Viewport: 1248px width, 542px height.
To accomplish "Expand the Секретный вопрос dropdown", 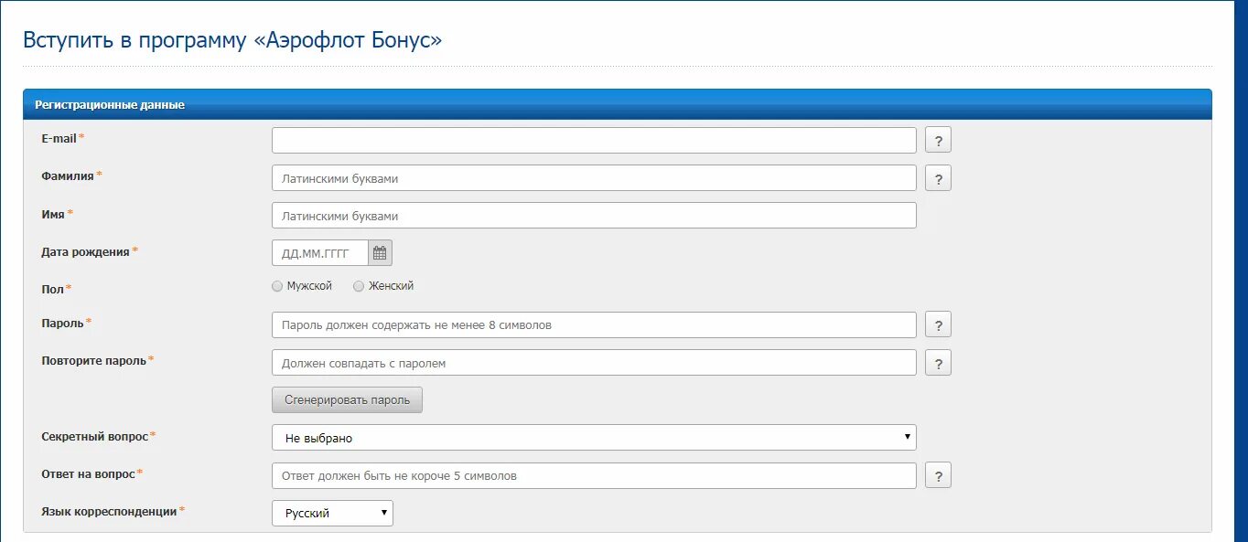I will [x=594, y=438].
